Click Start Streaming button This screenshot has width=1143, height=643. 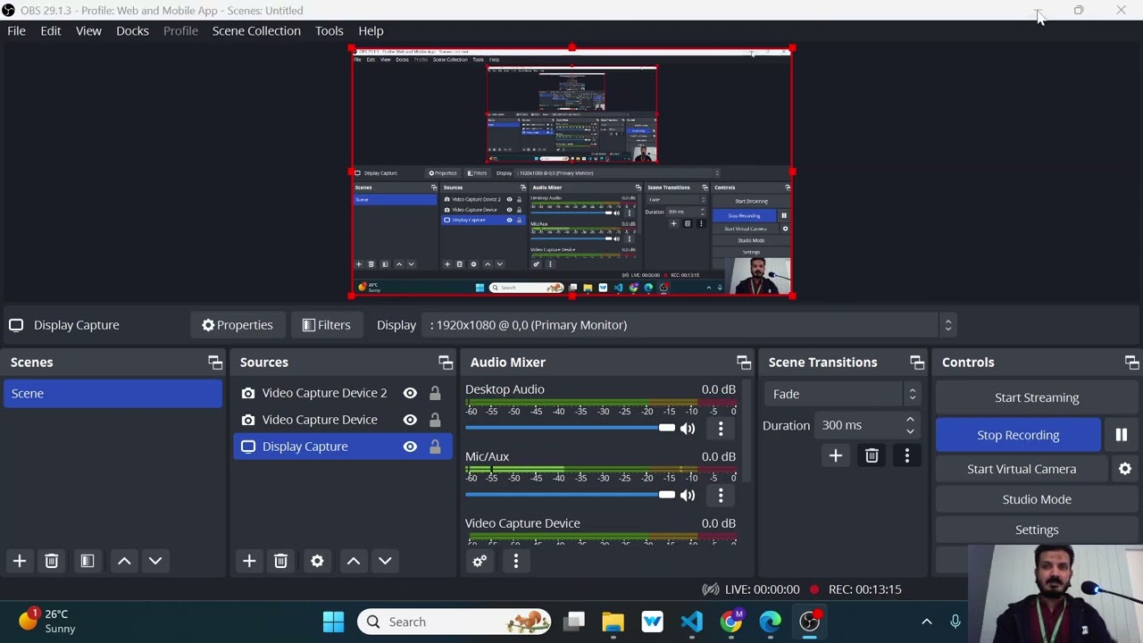[x=1037, y=397]
